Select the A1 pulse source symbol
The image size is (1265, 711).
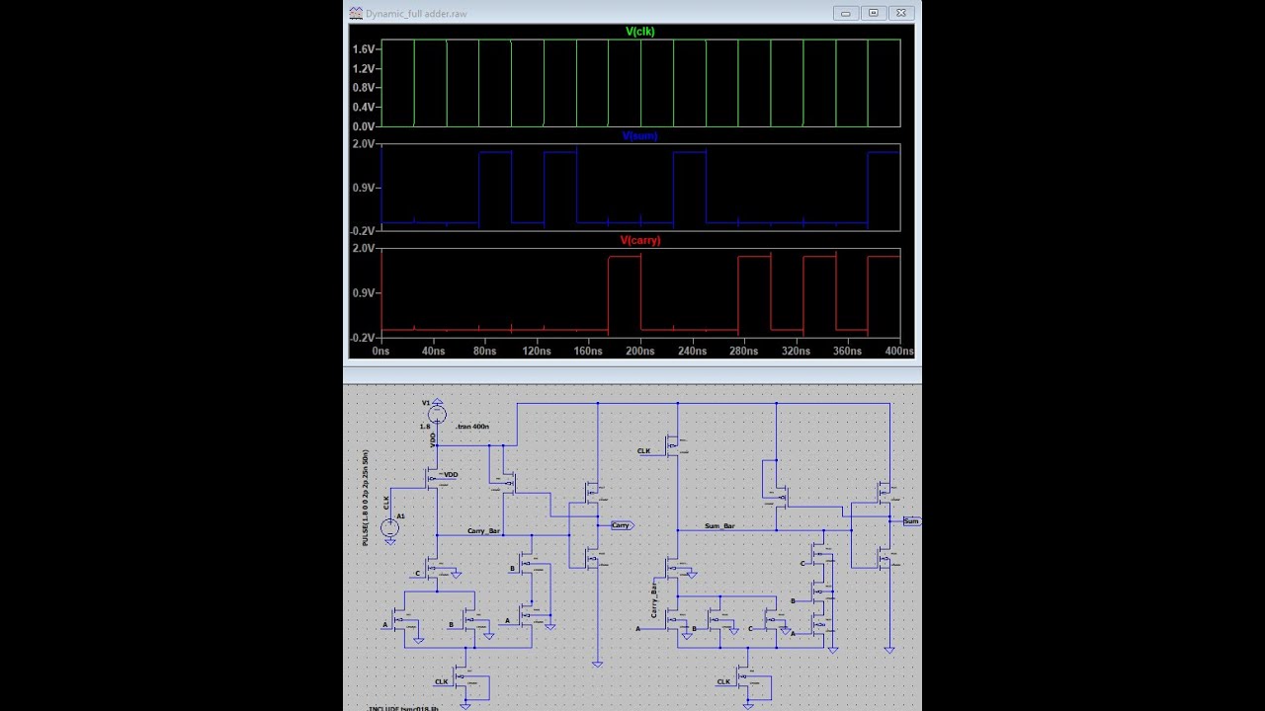tap(390, 528)
